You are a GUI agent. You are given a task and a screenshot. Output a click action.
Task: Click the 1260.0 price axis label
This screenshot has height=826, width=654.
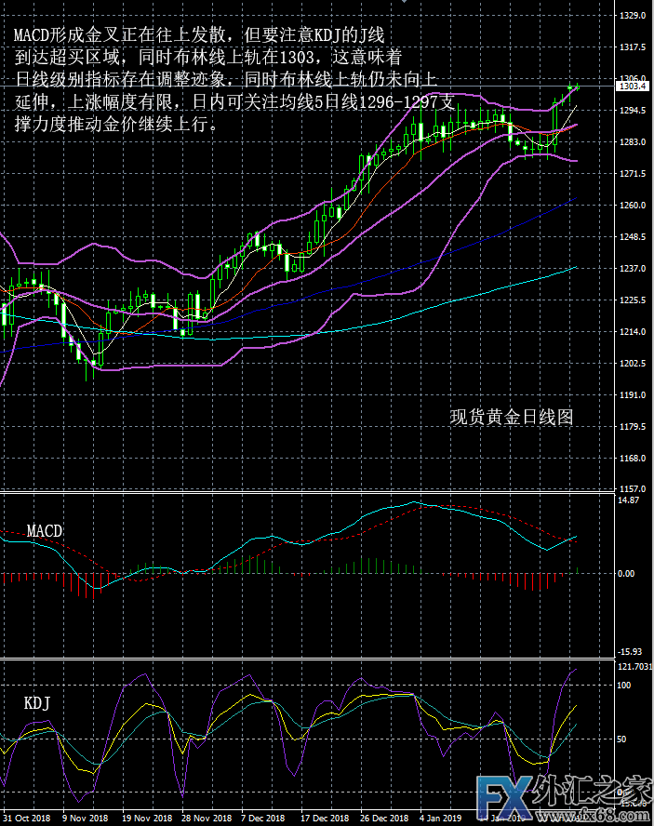tap(634, 206)
